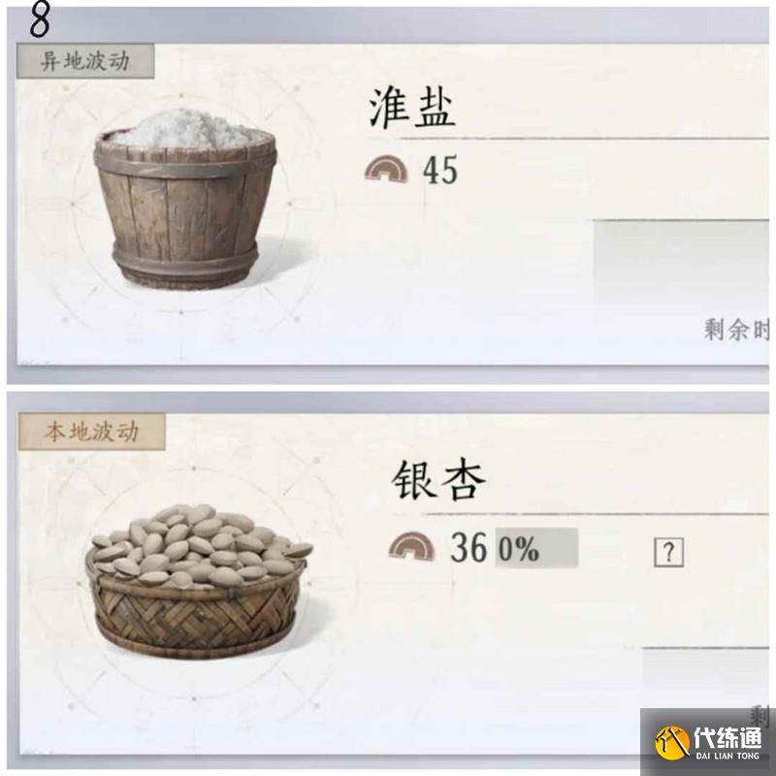Image resolution: width=776 pixels, height=776 pixels.
Task: Click the 淮盐 item title
Action: coord(411,108)
